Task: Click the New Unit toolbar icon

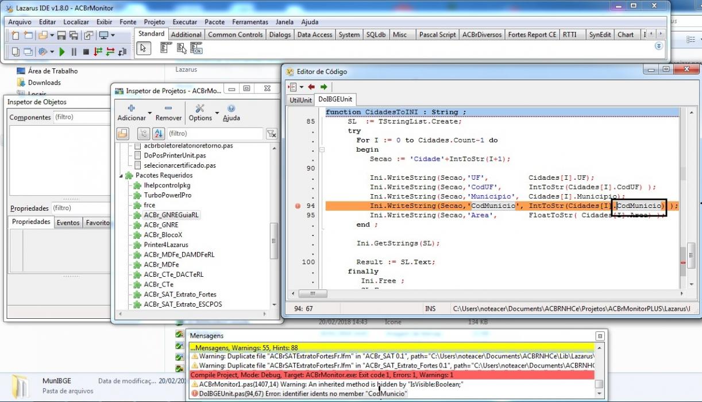Action: [16, 36]
